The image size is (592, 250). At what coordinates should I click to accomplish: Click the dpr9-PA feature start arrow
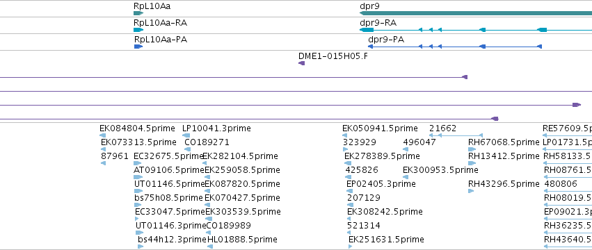coord(370,47)
